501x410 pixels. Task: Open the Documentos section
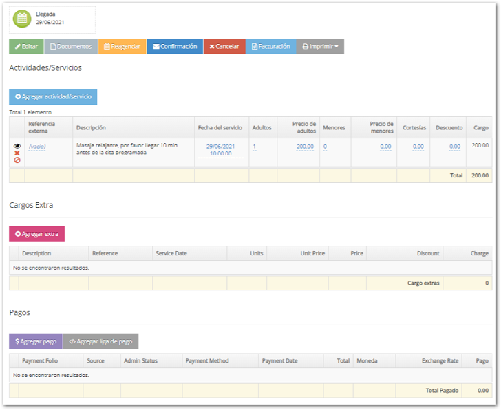pyautogui.click(x=71, y=47)
